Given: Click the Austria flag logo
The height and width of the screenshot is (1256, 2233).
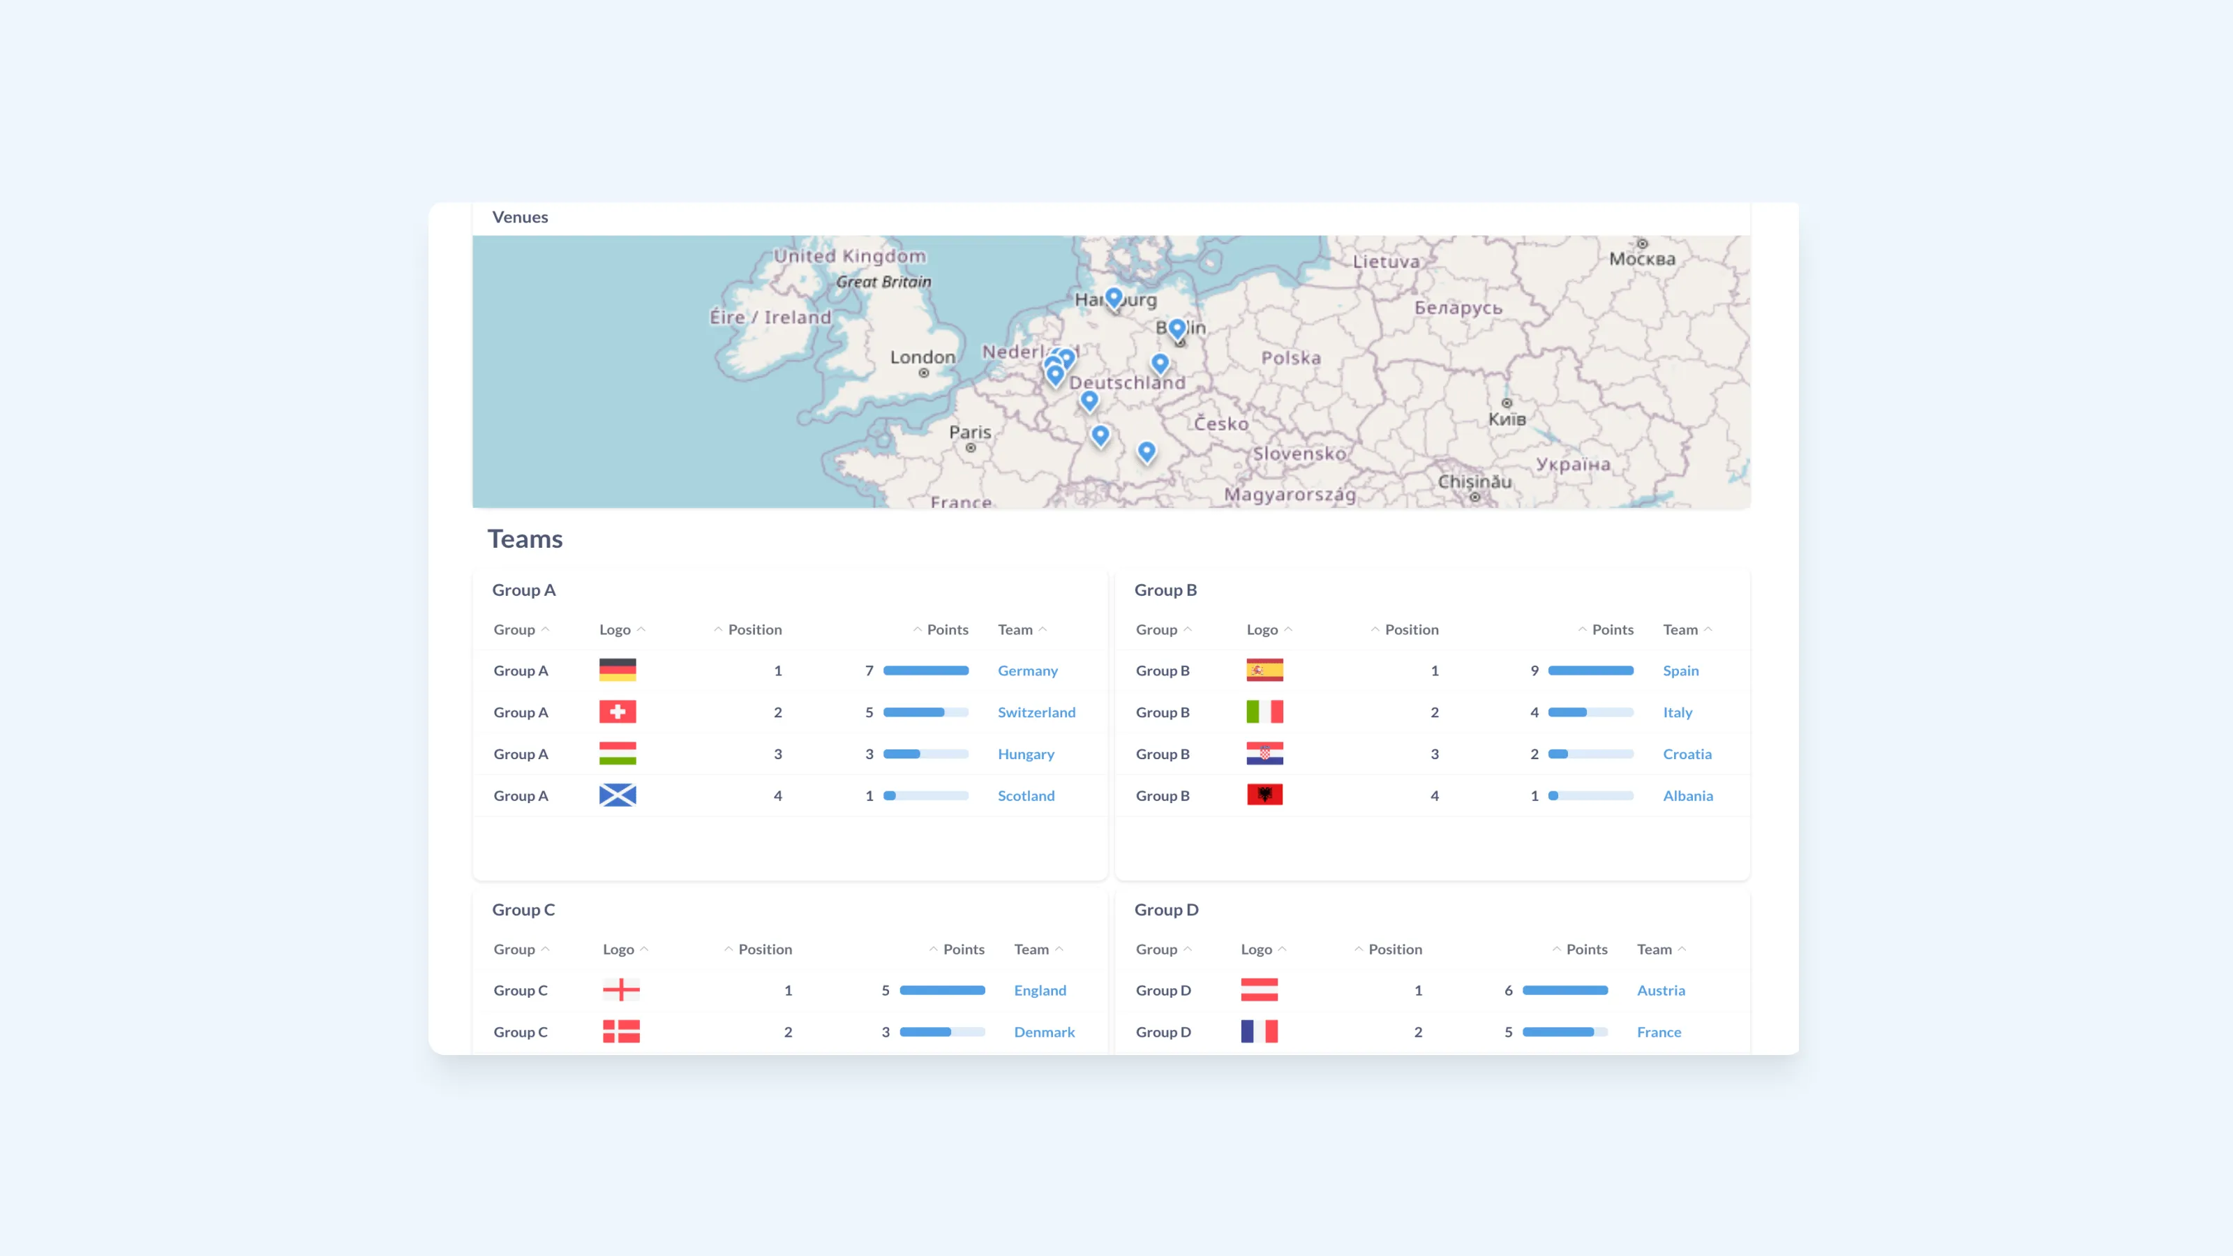Looking at the screenshot, I should point(1259,990).
